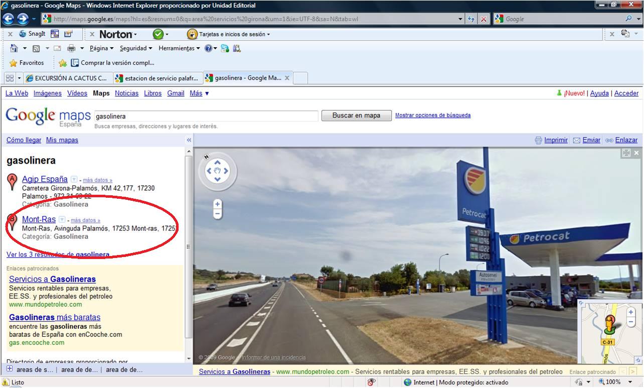Viewport: 644px width, 388px height.
Task: Zoom in Street View with the plus button
Action: click(218, 204)
